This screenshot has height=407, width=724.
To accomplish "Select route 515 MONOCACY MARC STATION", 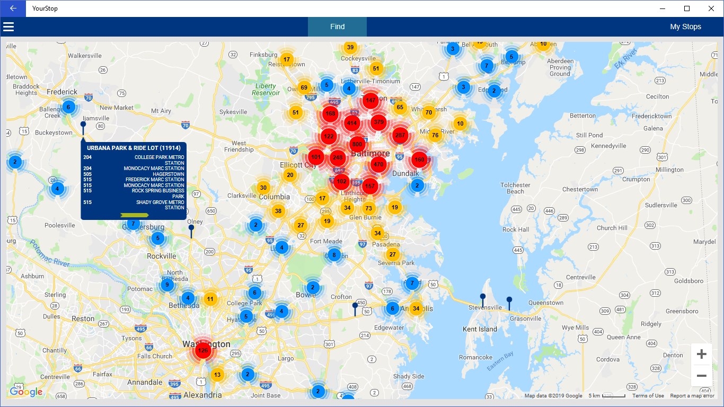I will coord(134,185).
